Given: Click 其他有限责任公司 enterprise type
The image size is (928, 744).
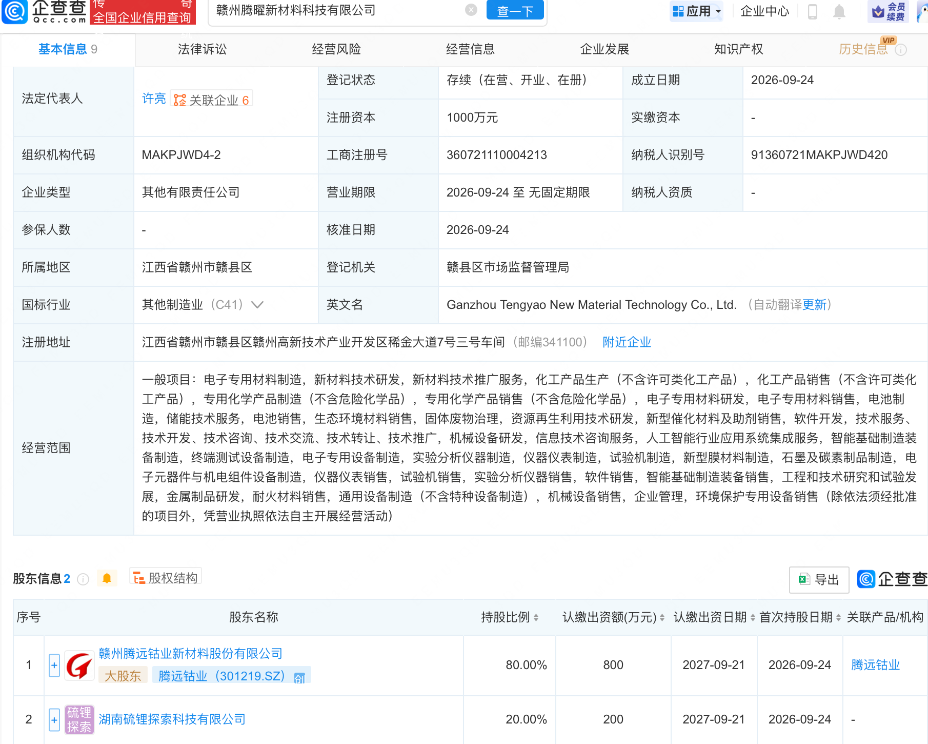Looking at the screenshot, I should click(191, 192).
